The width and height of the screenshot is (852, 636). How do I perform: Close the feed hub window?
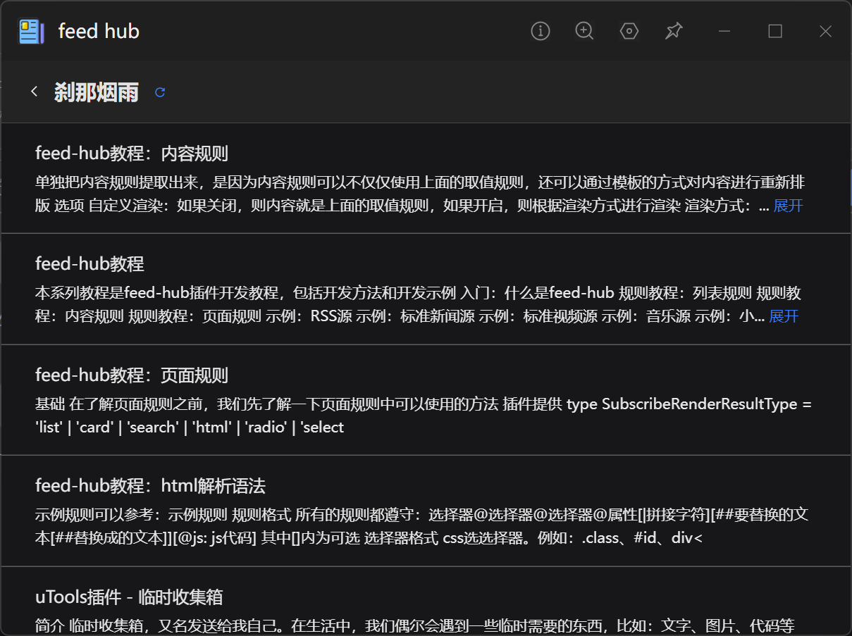pos(826,31)
